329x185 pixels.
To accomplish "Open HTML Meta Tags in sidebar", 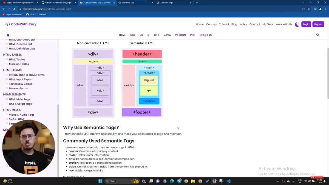I will (x=19, y=99).
